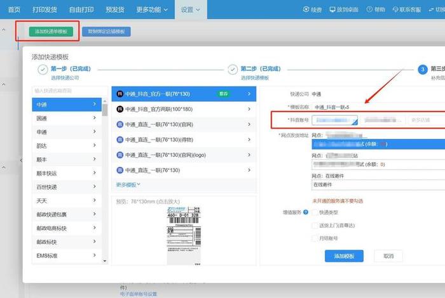The height and width of the screenshot is (298, 445).
Task: Click the chevron on the 圆通 row
Action: (95, 118)
